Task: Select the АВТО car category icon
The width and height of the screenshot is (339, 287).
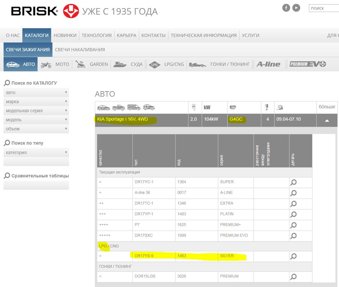Action: coord(20,64)
